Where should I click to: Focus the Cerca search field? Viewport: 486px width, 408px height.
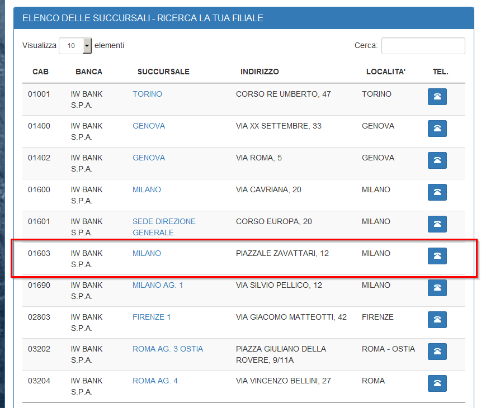pos(423,46)
